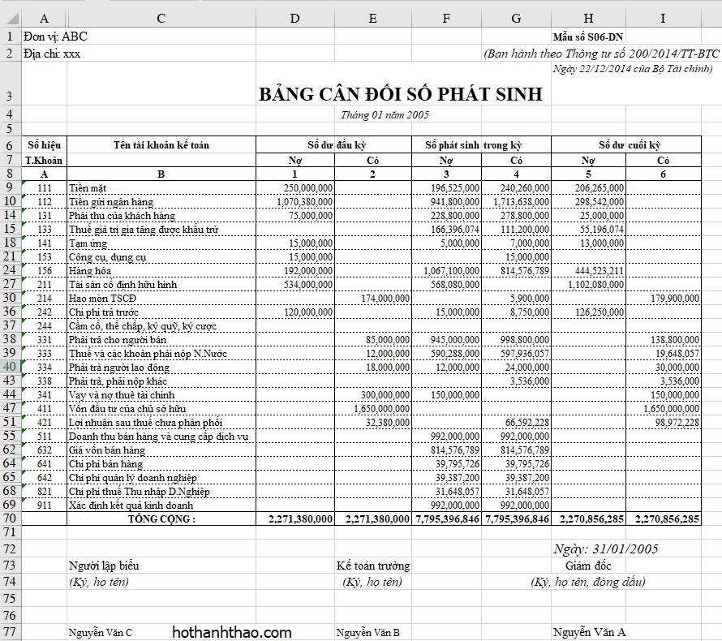722x641 pixels.
Task: Select the row 3 header
Action: pos(10,83)
